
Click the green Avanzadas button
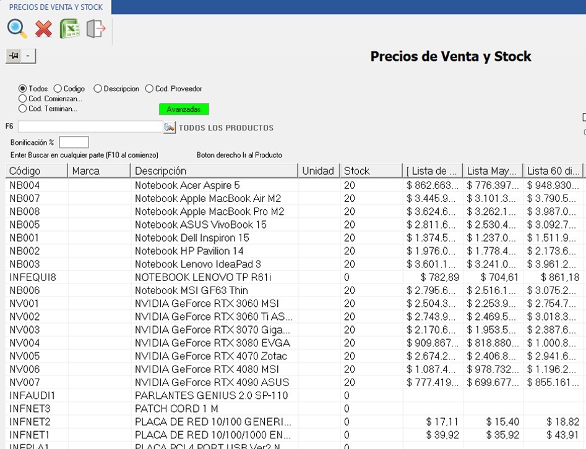pyautogui.click(x=184, y=109)
